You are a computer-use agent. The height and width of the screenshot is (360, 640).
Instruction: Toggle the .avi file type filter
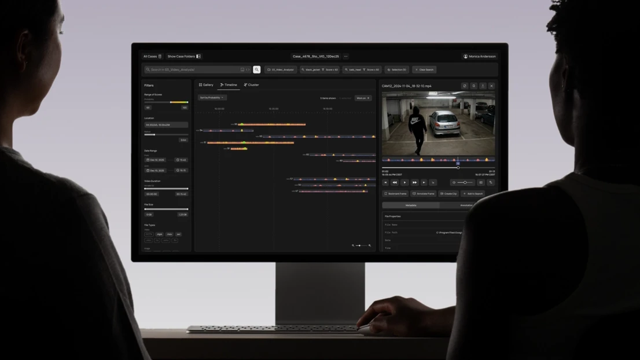pos(178,234)
